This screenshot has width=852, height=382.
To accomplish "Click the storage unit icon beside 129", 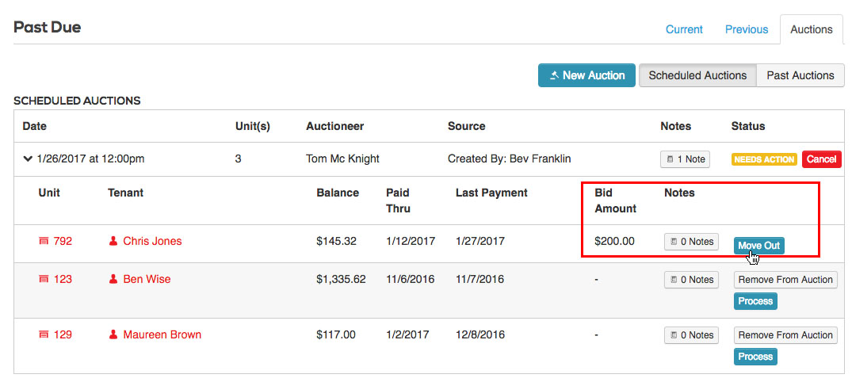I will click(44, 334).
